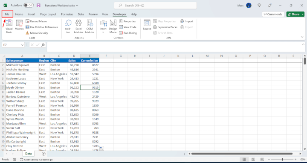Click zoom out minus button

point(269,160)
